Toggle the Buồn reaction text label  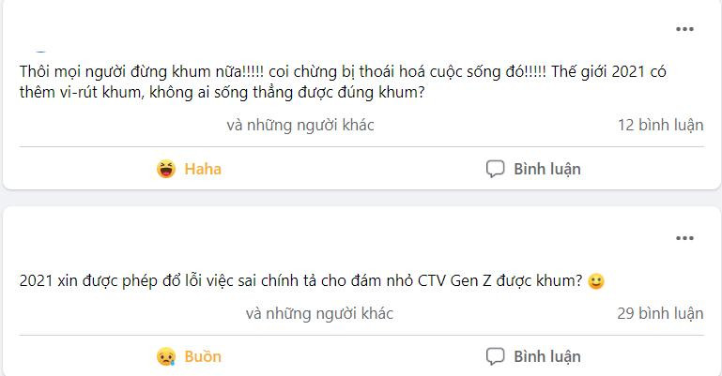[203, 356]
